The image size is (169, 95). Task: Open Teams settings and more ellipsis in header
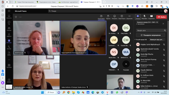point(161,11)
